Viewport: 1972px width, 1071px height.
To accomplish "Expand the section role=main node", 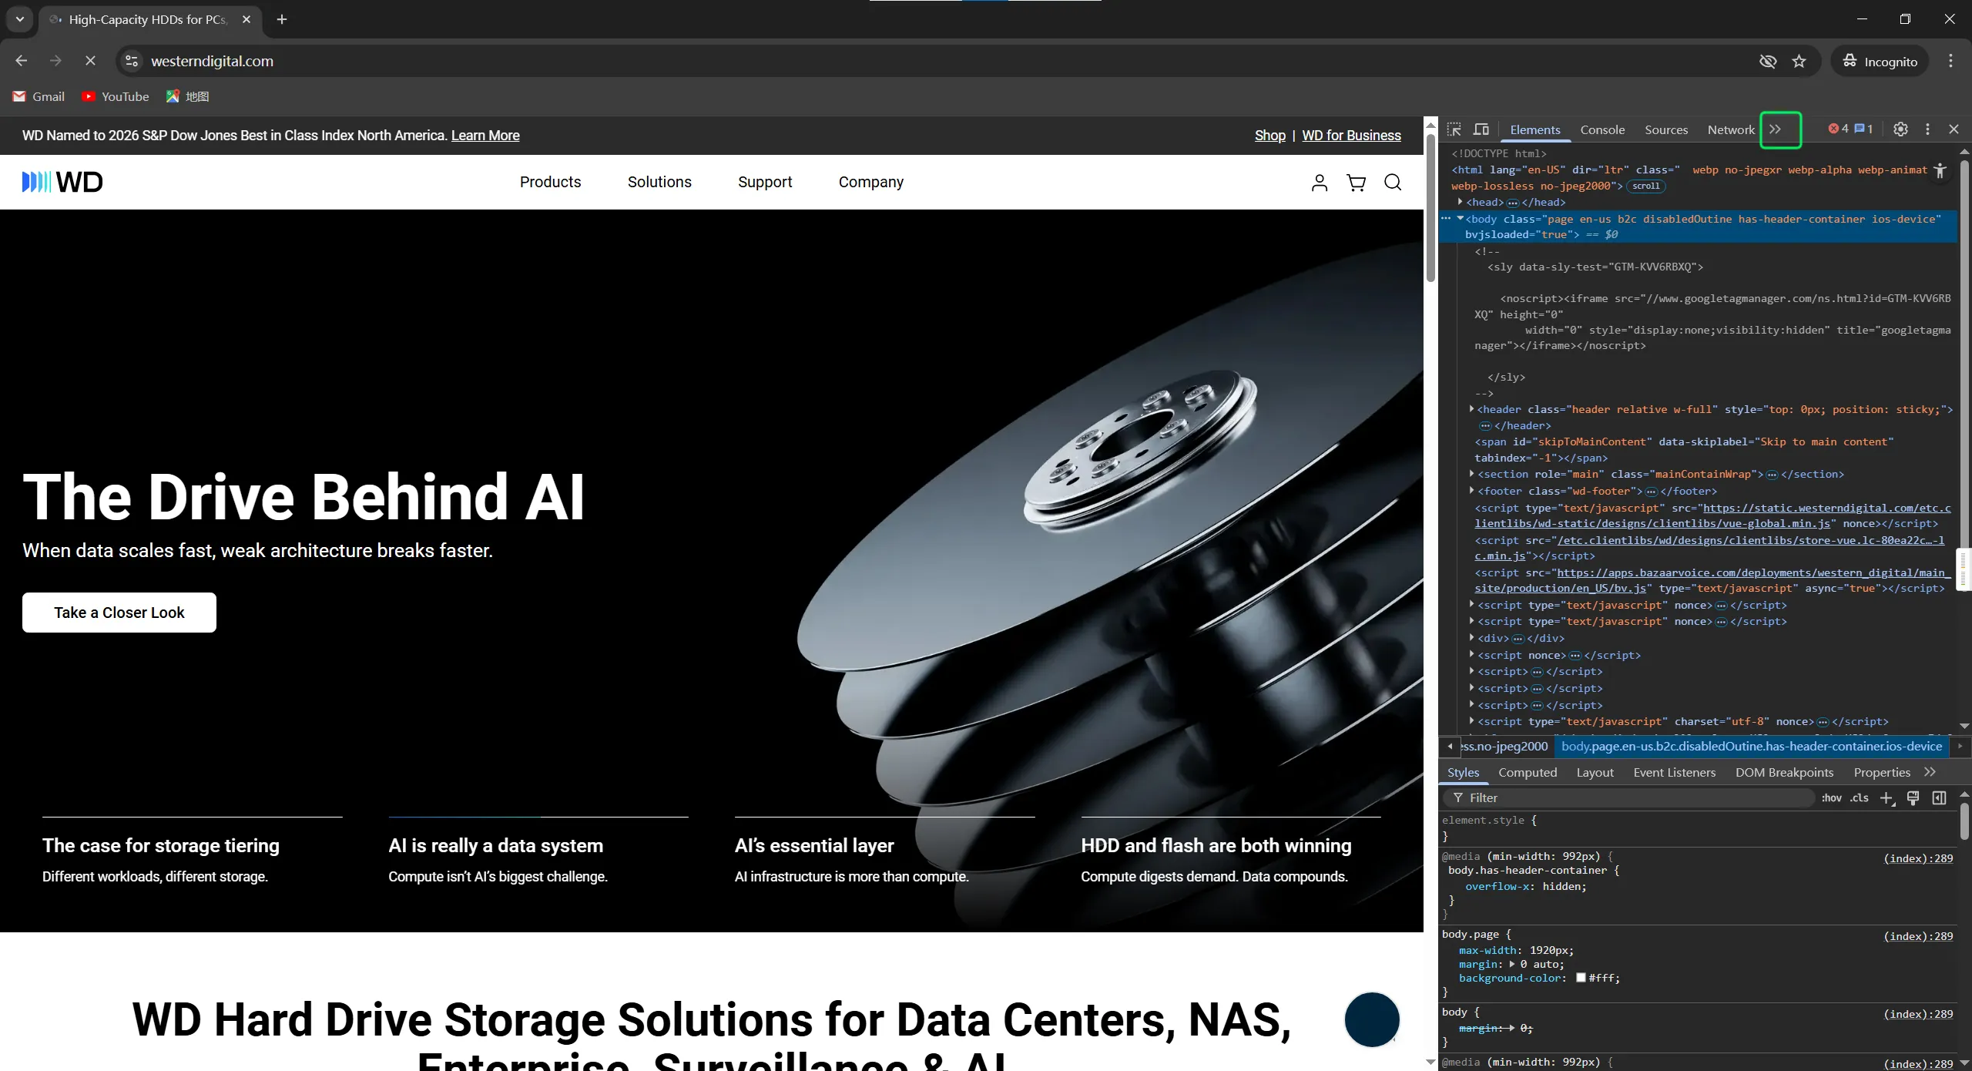I will click(x=1471, y=474).
